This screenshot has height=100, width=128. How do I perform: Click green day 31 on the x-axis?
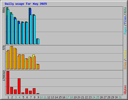click(120, 97)
